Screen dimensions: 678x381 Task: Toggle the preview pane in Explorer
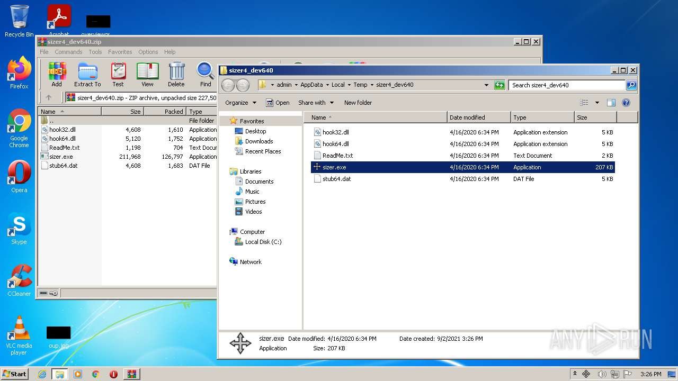[611, 103]
